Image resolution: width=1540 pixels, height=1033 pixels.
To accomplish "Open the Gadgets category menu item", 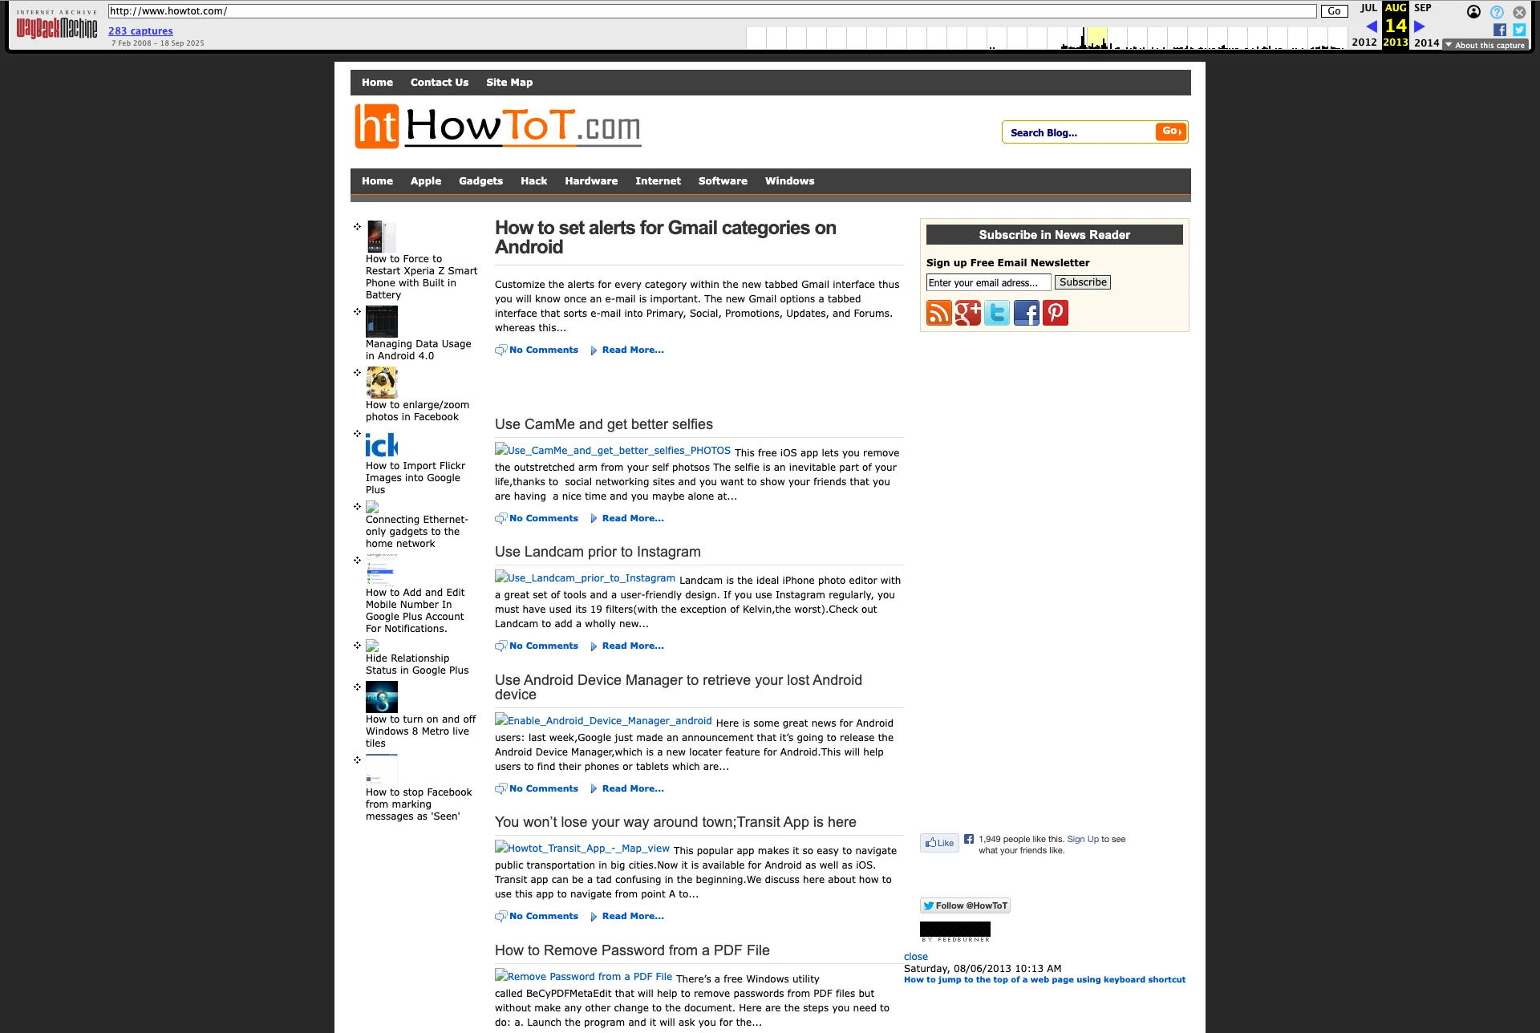I will click(480, 181).
